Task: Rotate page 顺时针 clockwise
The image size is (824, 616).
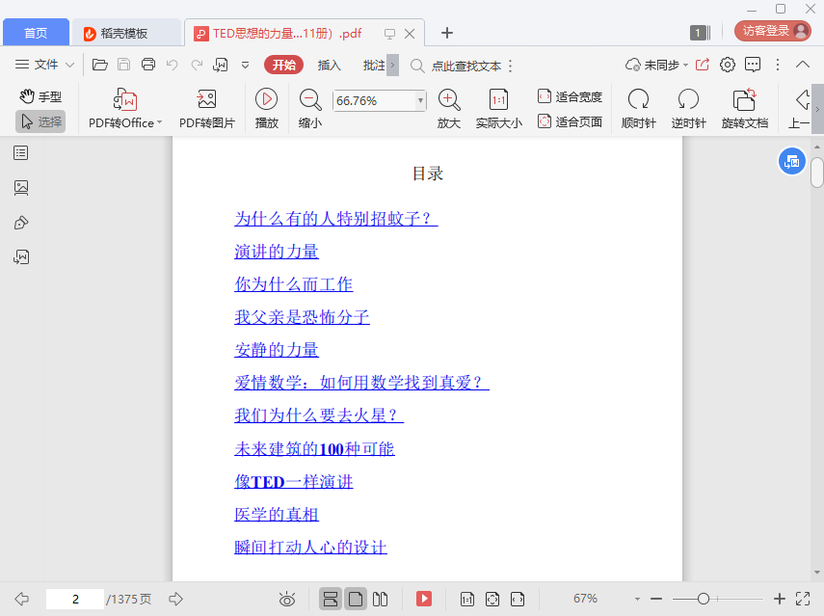Action: (639, 109)
